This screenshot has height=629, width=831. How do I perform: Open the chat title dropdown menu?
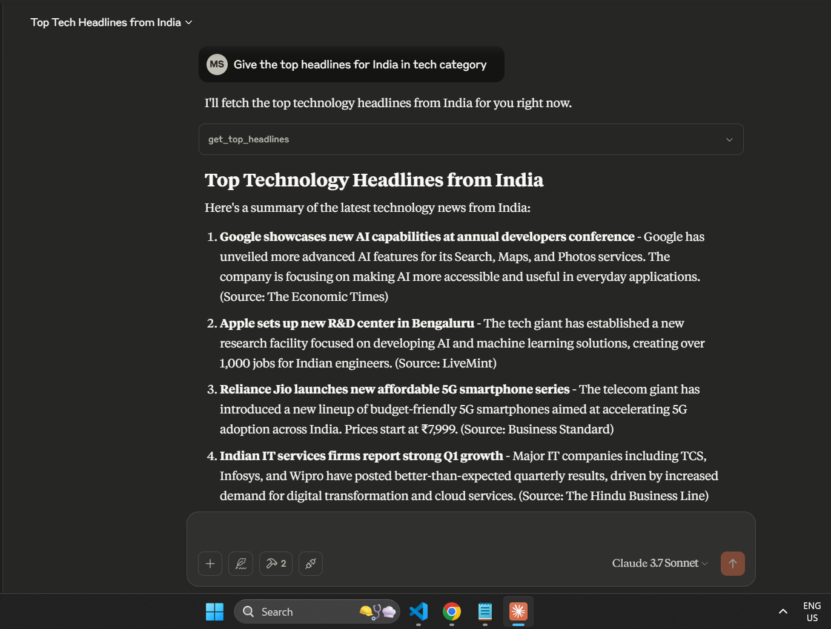111,22
